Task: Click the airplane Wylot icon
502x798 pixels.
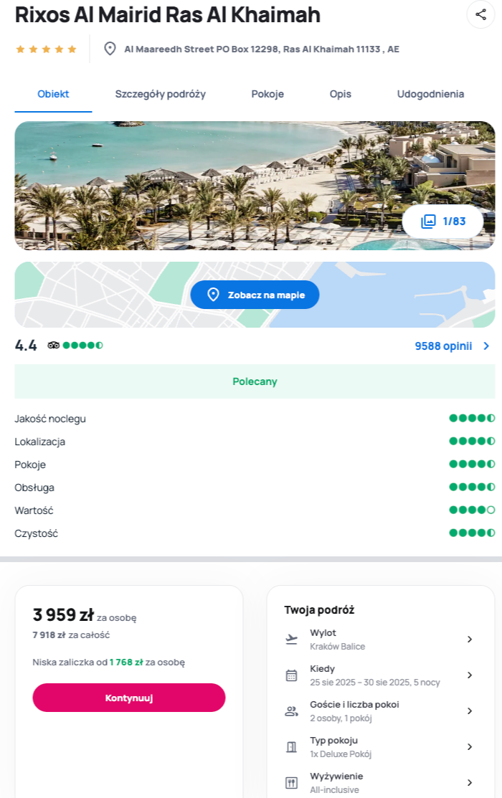Action: coord(291,640)
